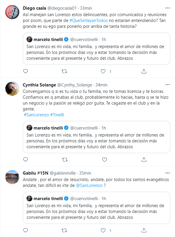Click the reply icon on Cynthia Solange's tweet
Image resolution: width=175 pixels, height=237 pixels.
click(25, 160)
